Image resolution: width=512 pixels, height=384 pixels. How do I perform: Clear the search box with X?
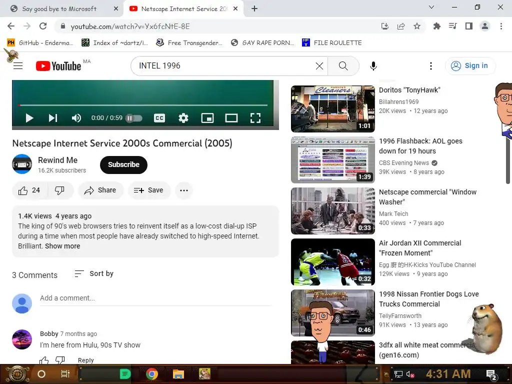[x=319, y=66]
